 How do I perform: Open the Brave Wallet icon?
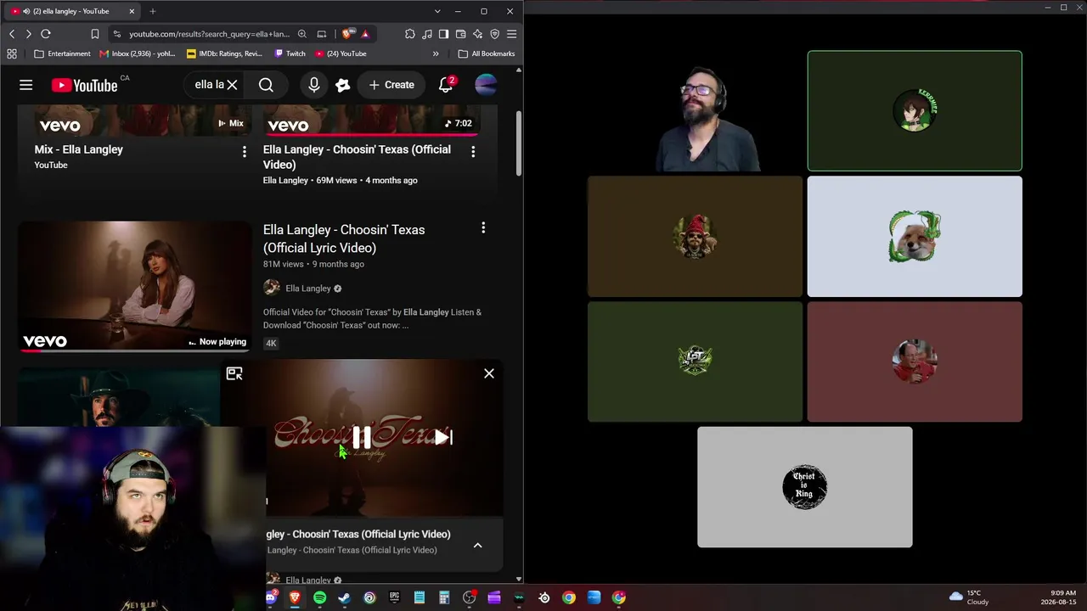(x=461, y=34)
